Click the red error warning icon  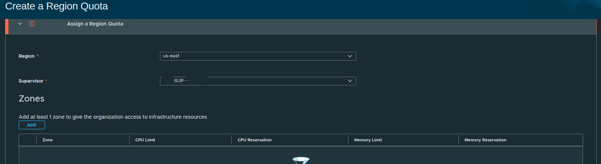point(32,24)
